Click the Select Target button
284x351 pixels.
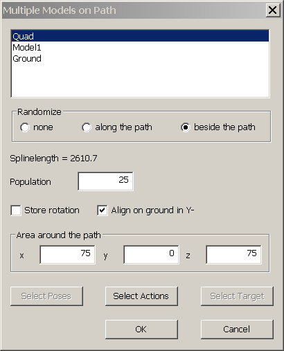coord(237,296)
